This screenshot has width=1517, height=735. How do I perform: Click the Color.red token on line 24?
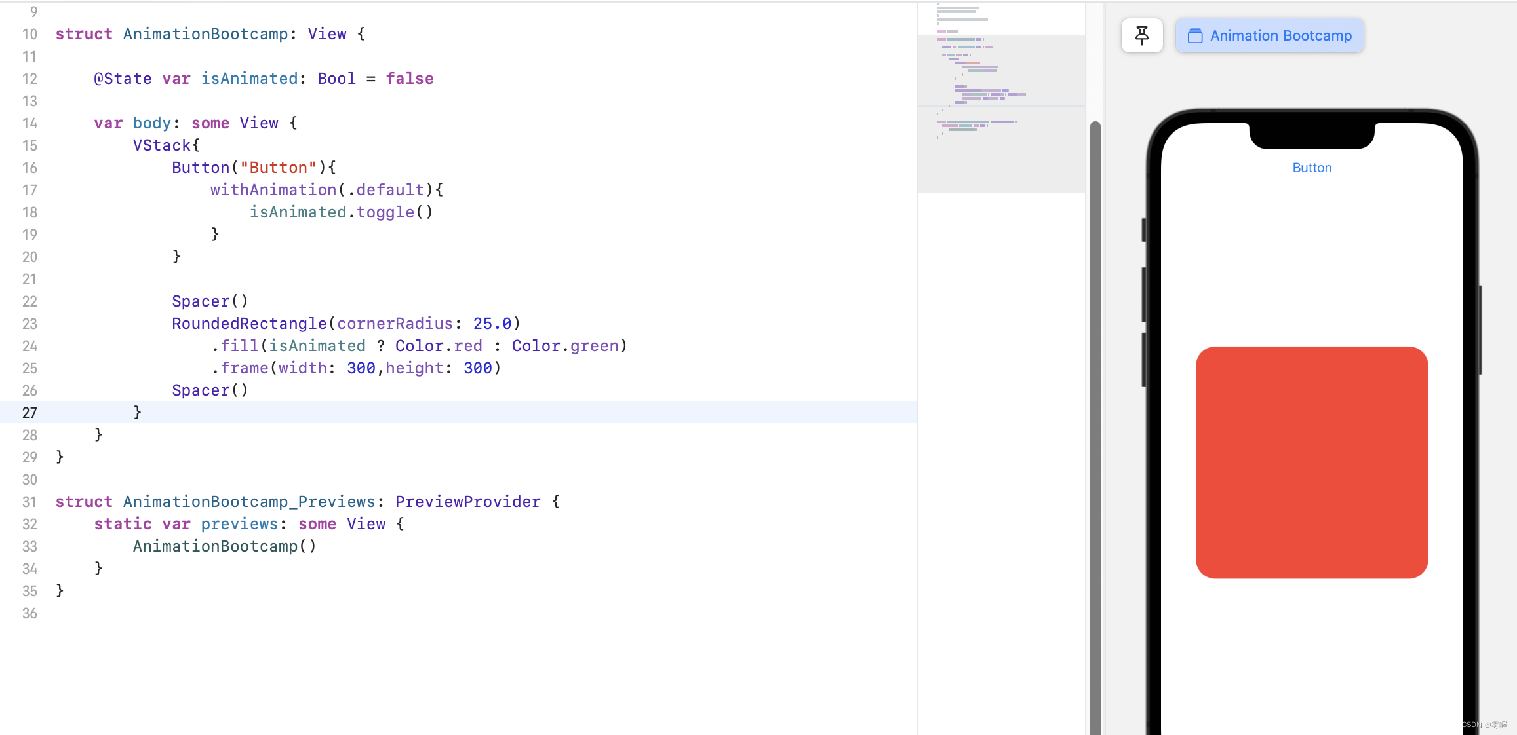click(438, 346)
